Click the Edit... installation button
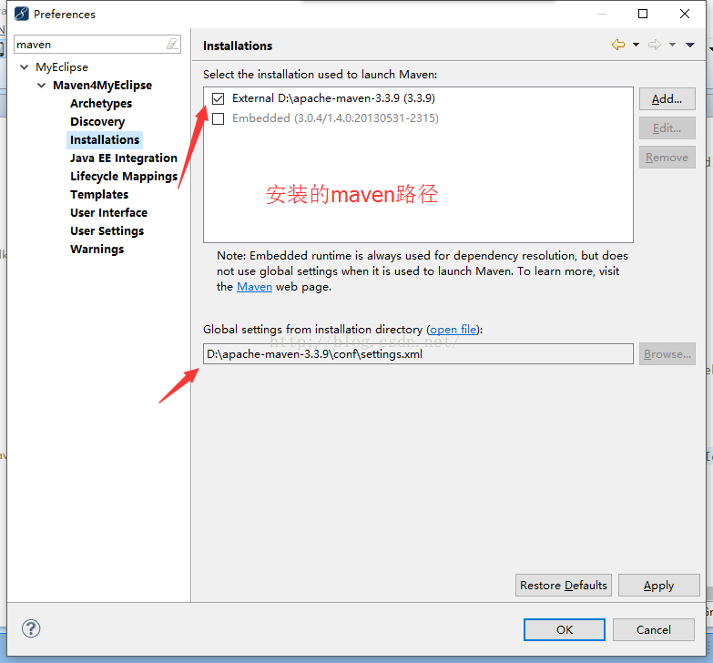The width and height of the screenshot is (713, 663). pyautogui.click(x=667, y=128)
